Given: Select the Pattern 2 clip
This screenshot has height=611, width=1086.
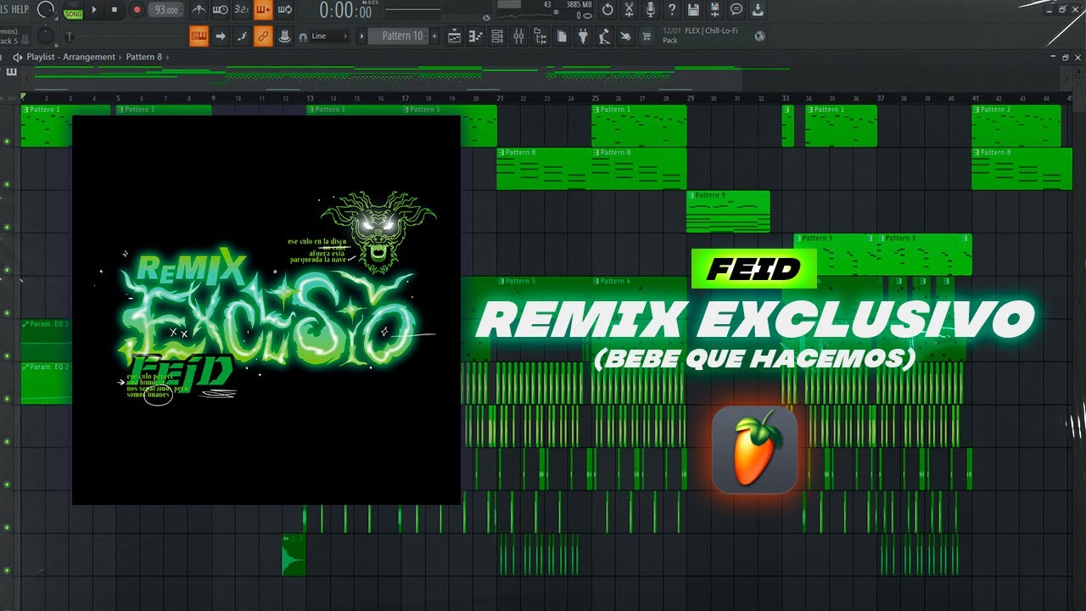Looking at the screenshot, I should (x=1016, y=126).
